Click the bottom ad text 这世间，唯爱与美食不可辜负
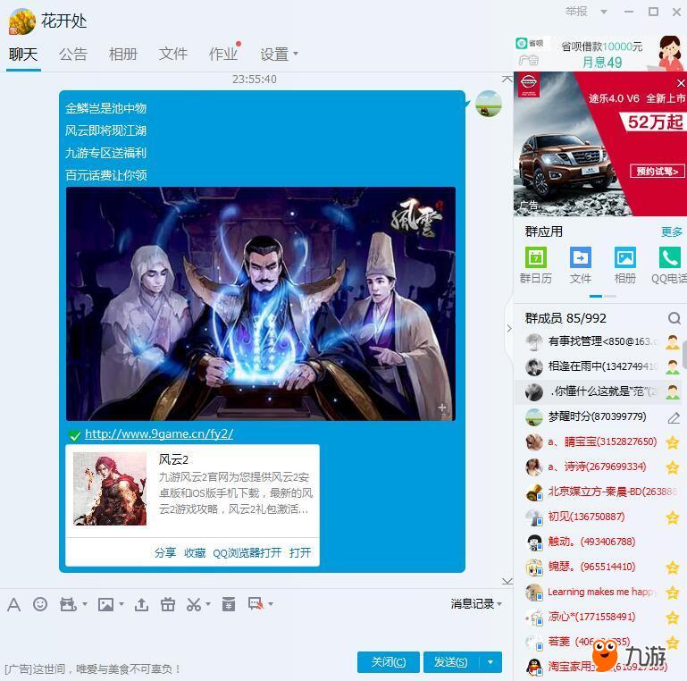This screenshot has width=687, height=681. tap(93, 669)
